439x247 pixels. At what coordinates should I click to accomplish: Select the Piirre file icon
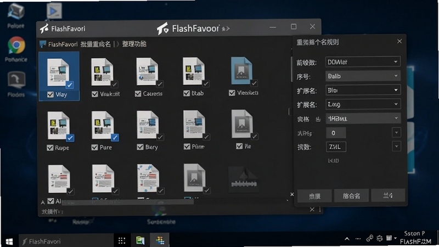194,125
